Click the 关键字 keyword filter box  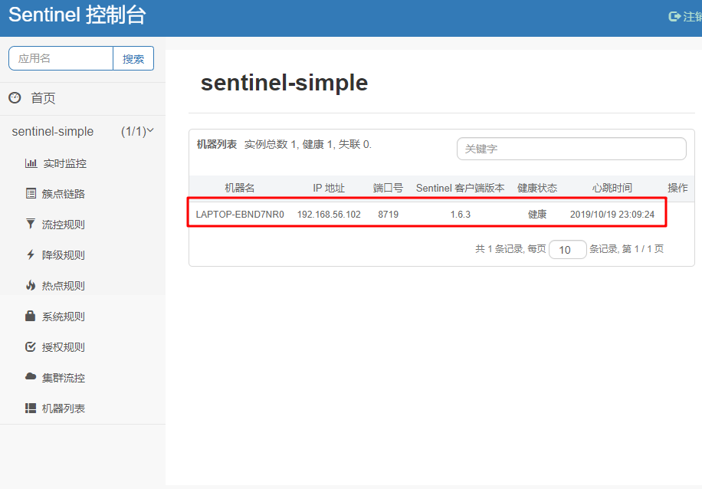click(571, 149)
